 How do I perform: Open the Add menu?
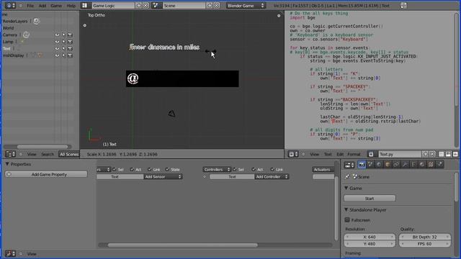(x=42, y=6)
